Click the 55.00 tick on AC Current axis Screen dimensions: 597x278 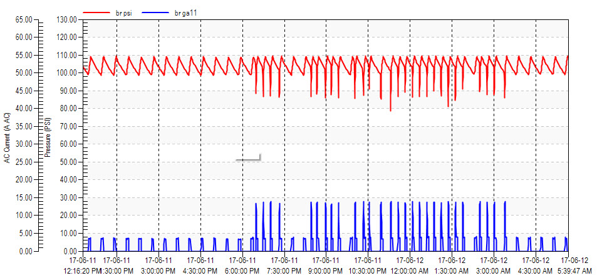click(24, 56)
